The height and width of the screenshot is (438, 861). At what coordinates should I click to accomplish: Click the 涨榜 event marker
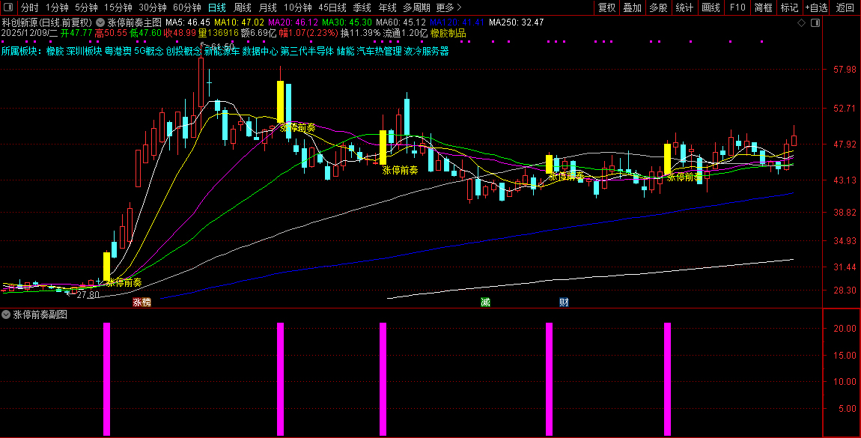pyautogui.click(x=142, y=302)
